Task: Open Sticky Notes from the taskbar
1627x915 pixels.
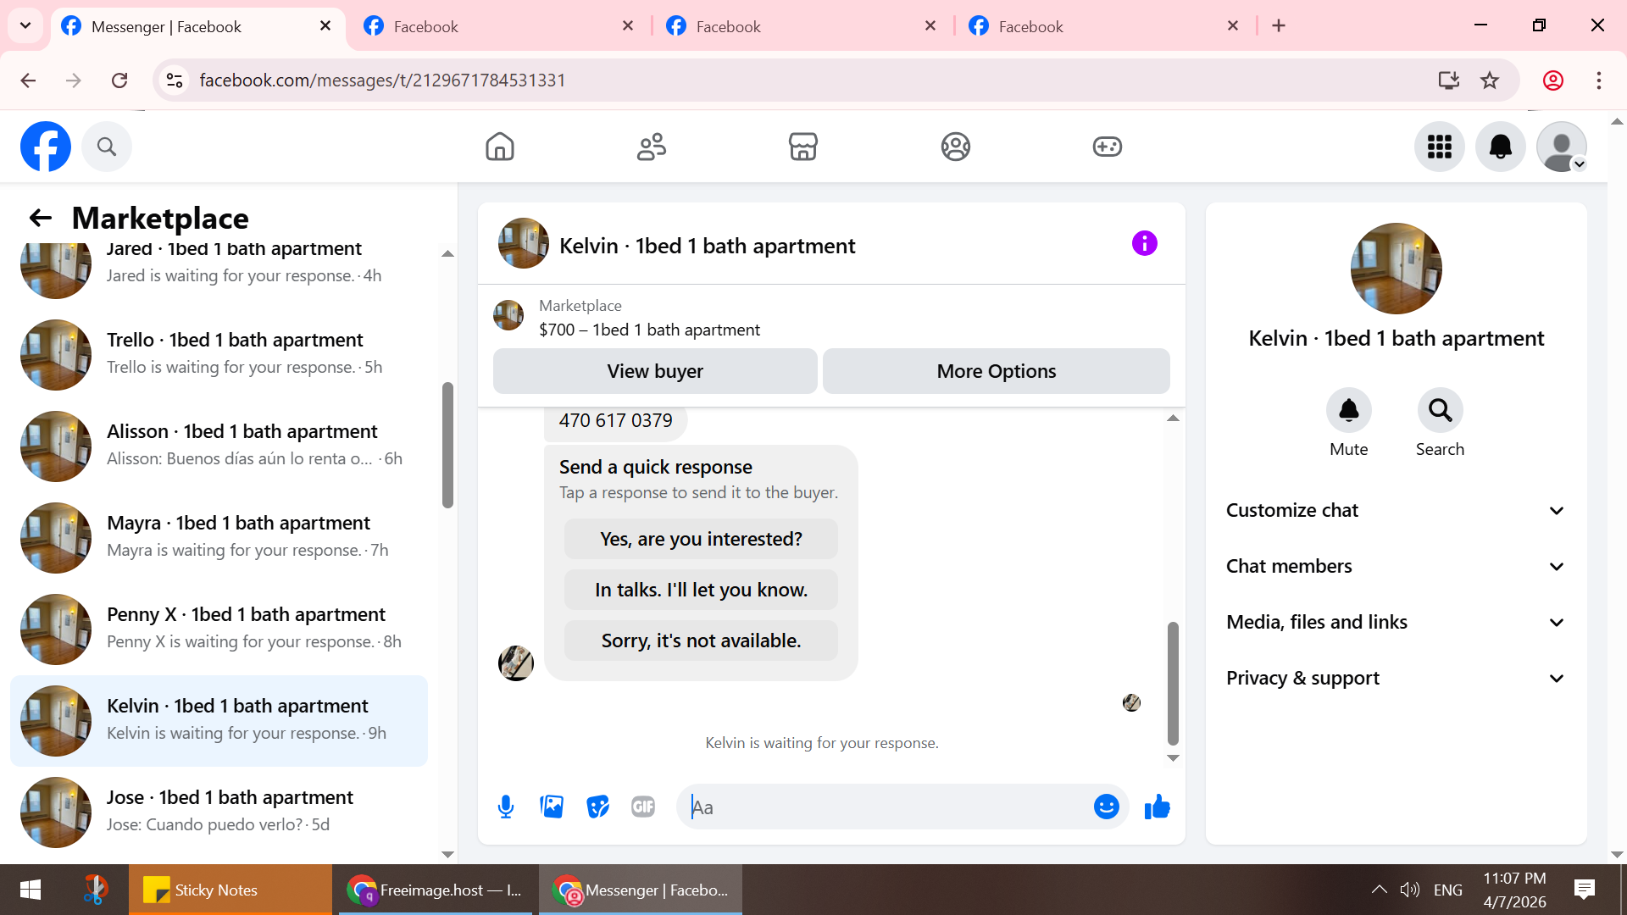Action: [230, 890]
